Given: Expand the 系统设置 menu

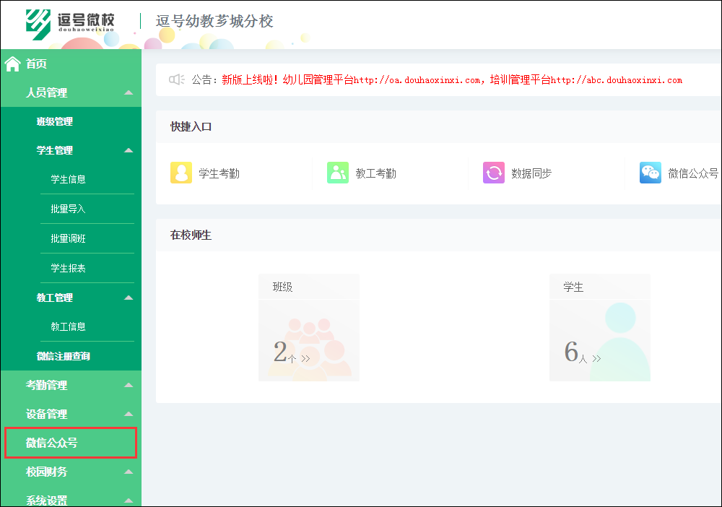Looking at the screenshot, I should [x=70, y=499].
